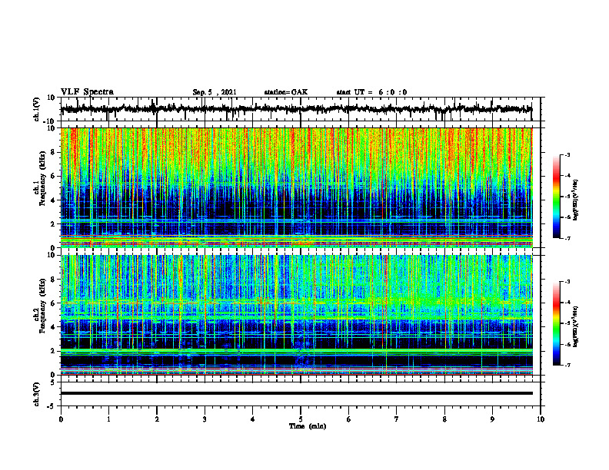Click the "2" tick on ch.2 frequency axis
This screenshot has width=609, height=470.
(x=53, y=351)
